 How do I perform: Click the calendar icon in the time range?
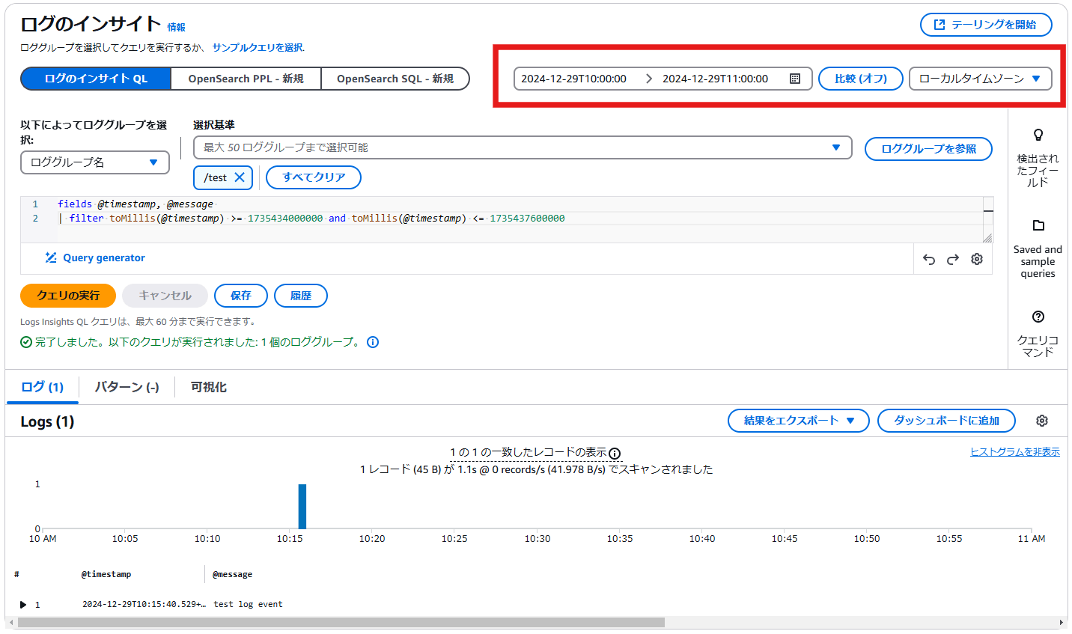795,79
